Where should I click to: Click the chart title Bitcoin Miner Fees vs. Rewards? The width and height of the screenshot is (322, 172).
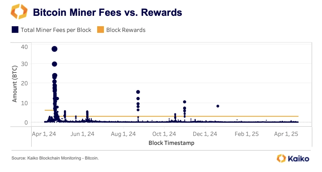[x=108, y=12]
